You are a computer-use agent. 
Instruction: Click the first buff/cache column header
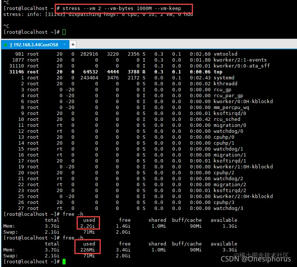[x=187, y=220]
